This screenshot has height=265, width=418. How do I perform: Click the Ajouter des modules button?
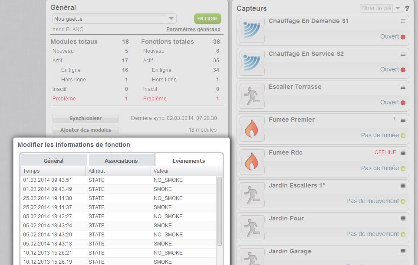[86, 130]
